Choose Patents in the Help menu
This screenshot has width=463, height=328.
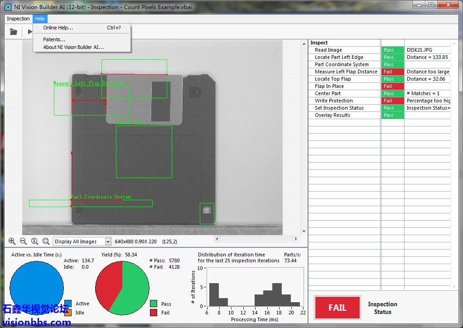[x=54, y=39]
